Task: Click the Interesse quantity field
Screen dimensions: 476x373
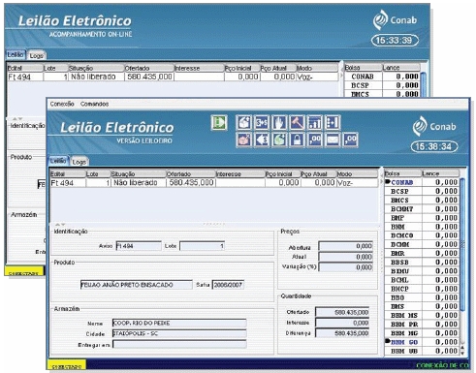Action: tap(342, 323)
